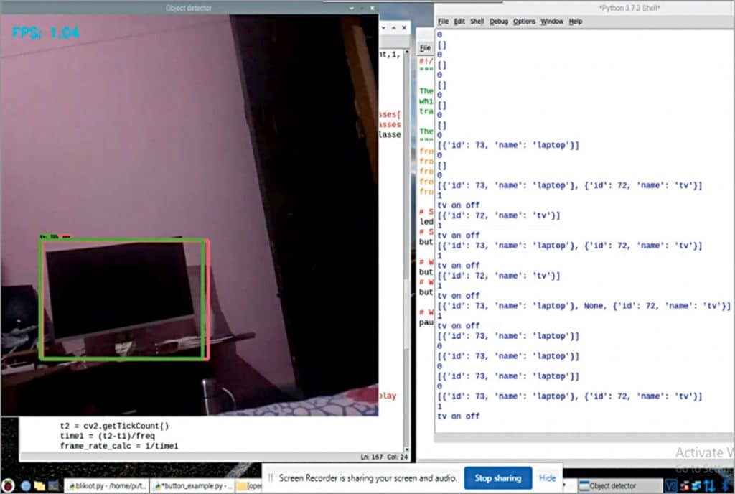Open Bluetooth options from the system tray
The image size is (735, 494).
[726, 485]
